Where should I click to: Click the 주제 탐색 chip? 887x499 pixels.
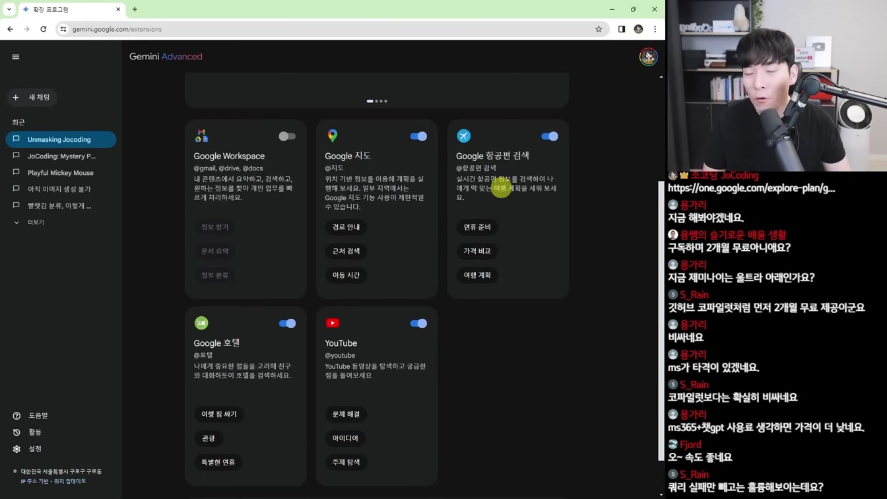[x=346, y=462]
